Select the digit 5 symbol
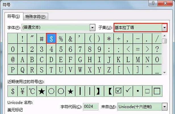Image resolution: width=175 pixels, height=114 pixels. [61, 49]
